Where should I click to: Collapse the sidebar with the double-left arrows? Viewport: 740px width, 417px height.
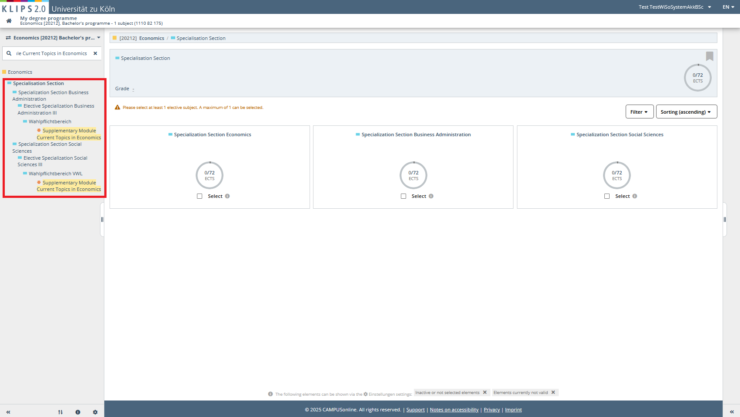8,412
